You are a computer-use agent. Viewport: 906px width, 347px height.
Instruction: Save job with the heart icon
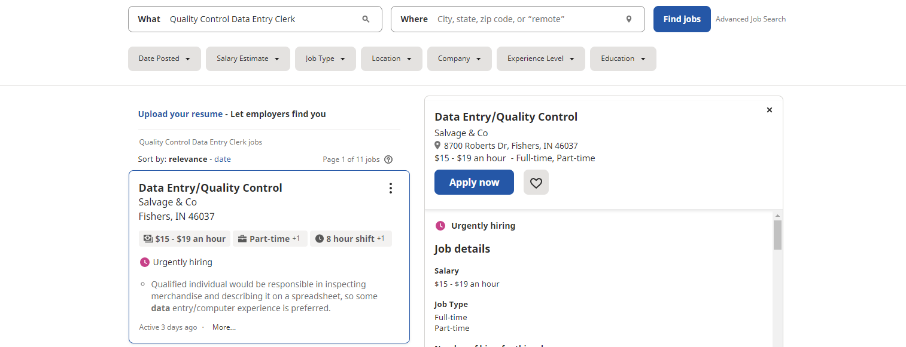pos(536,183)
